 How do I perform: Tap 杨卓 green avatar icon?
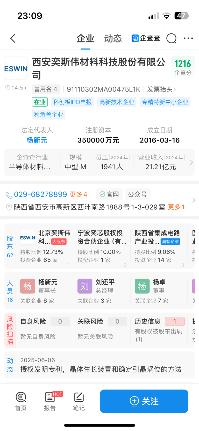coord(142,286)
